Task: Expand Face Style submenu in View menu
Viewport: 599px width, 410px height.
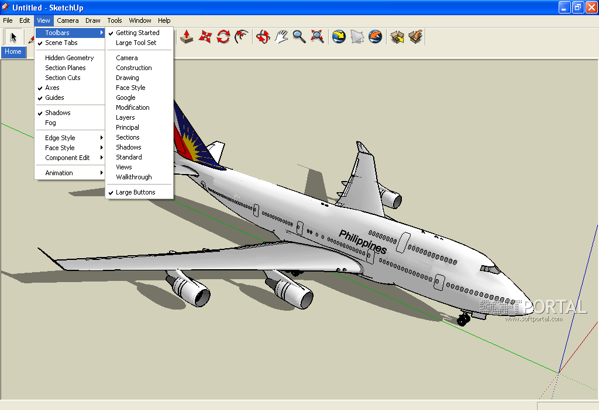Action: pyautogui.click(x=70, y=148)
